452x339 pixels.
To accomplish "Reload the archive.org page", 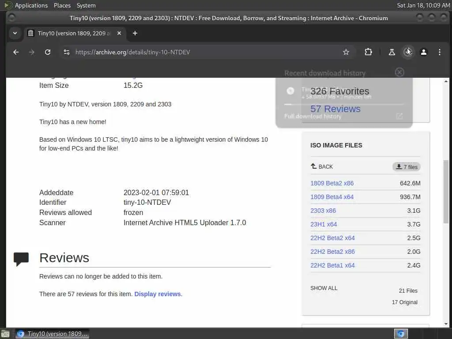I will [48, 52].
